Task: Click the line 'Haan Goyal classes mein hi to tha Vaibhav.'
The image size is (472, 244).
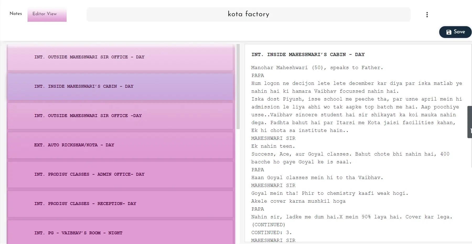Action: click(x=317, y=178)
